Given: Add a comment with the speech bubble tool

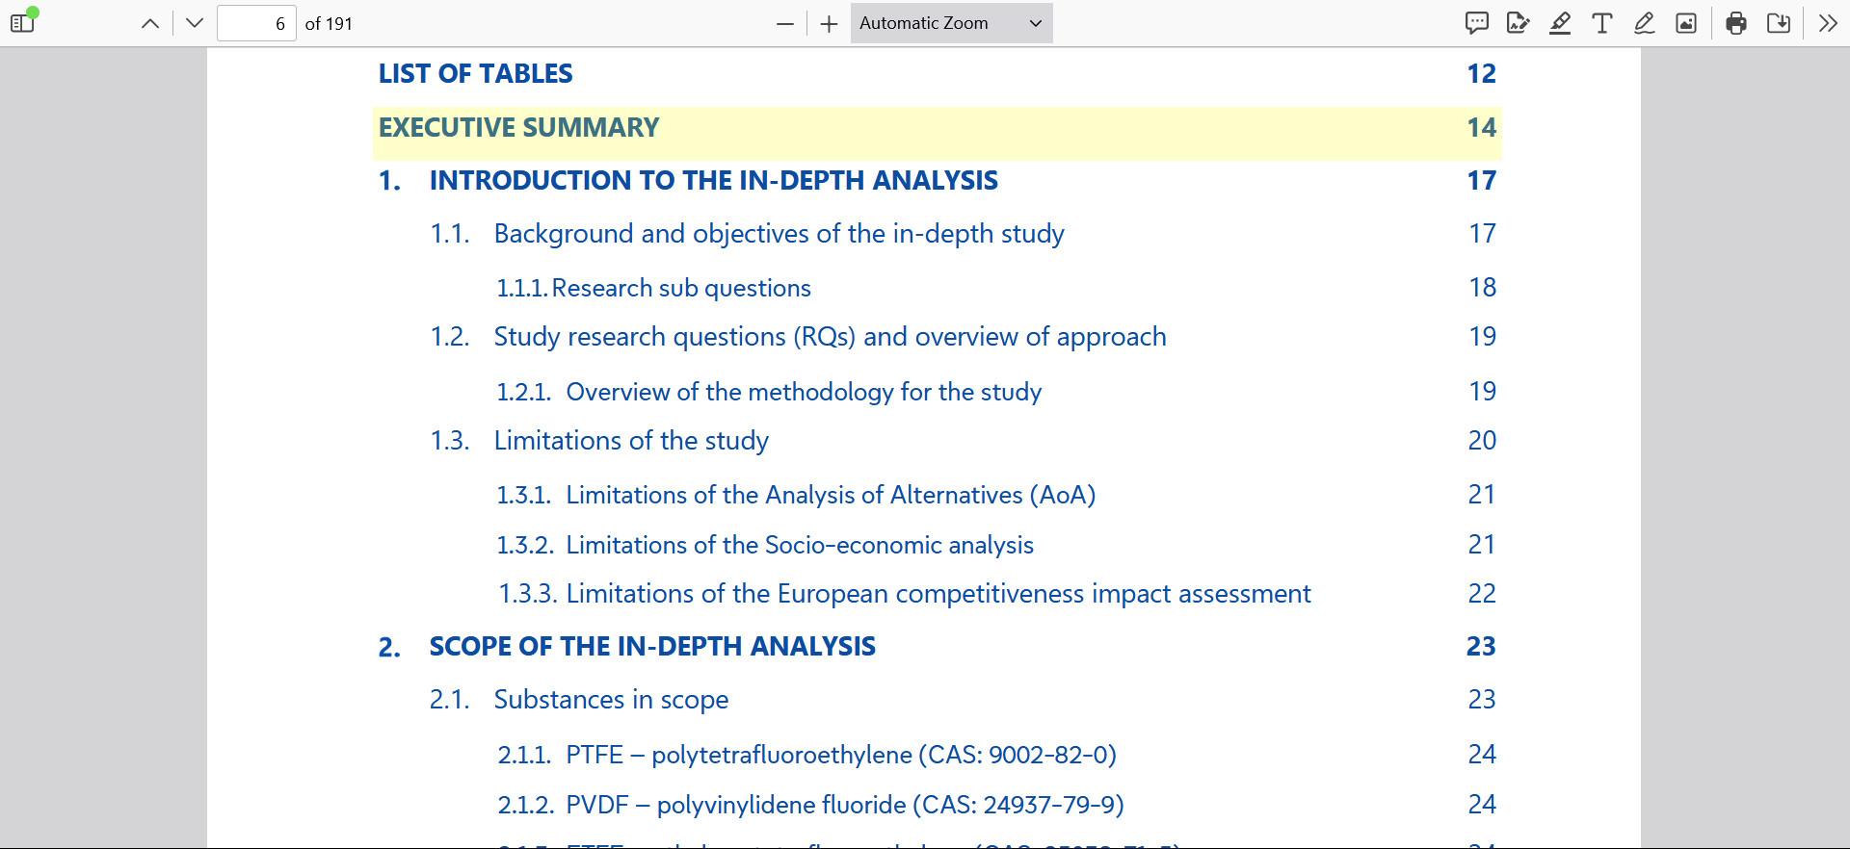Looking at the screenshot, I should click(x=1476, y=24).
